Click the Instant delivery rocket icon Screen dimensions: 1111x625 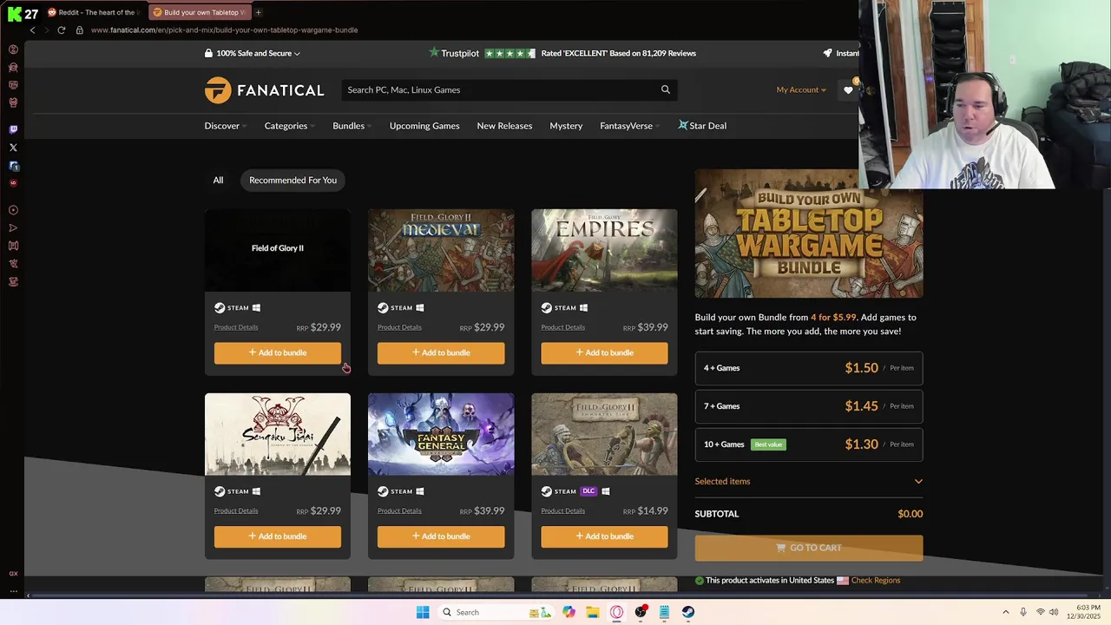[x=827, y=53]
